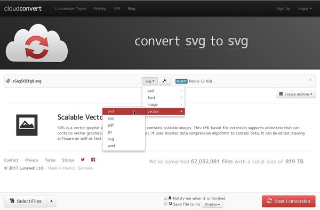
Task: Visit the Blog page
Action: (131, 9)
